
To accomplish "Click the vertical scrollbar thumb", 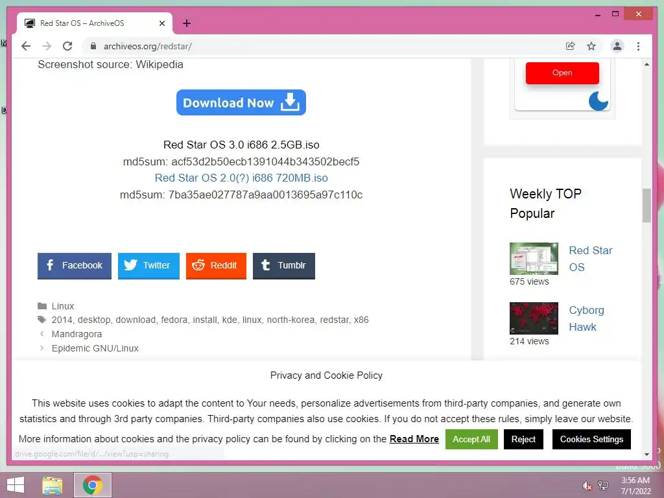I will [x=646, y=206].
